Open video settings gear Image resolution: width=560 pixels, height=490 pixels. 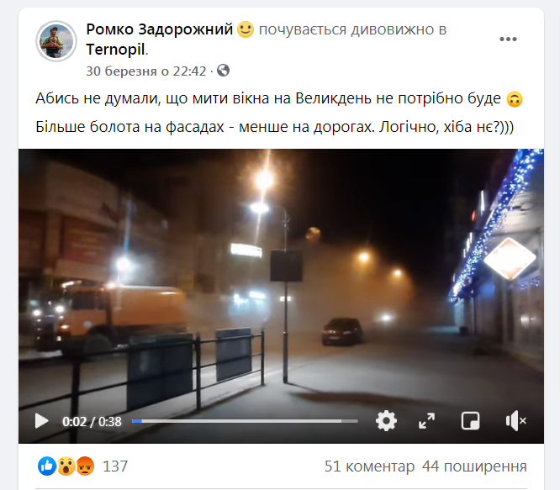386,421
